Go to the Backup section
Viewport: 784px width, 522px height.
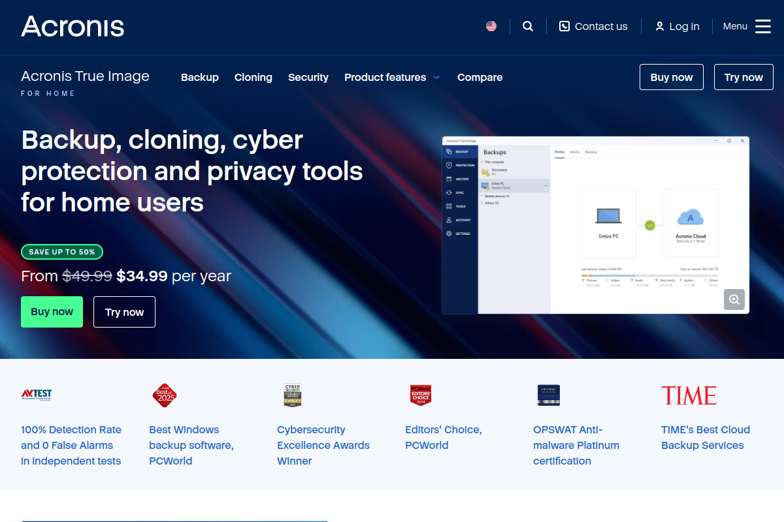[200, 77]
